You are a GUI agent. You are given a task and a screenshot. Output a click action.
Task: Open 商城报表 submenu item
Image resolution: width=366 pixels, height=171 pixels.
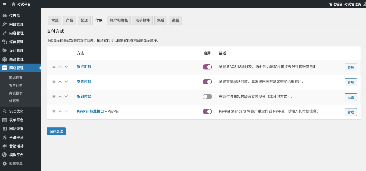(x=16, y=93)
